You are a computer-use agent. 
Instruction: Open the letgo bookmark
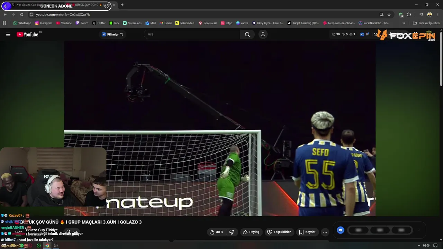tap(227, 23)
